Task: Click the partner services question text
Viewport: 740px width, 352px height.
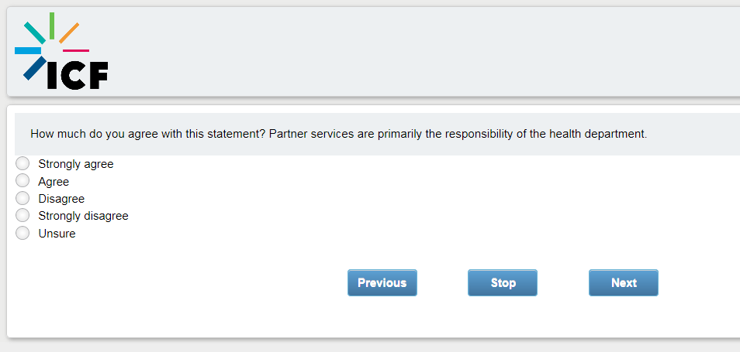Action: coord(338,134)
